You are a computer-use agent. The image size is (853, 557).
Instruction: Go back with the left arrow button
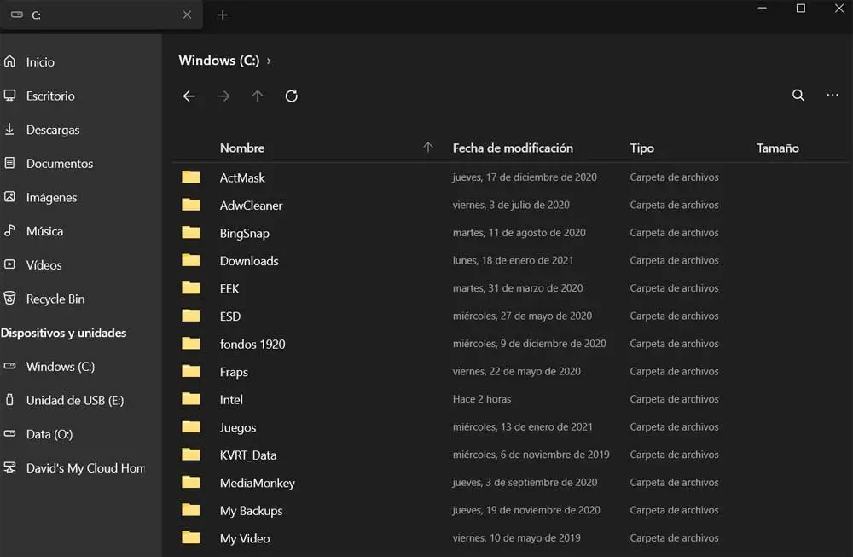[189, 96]
